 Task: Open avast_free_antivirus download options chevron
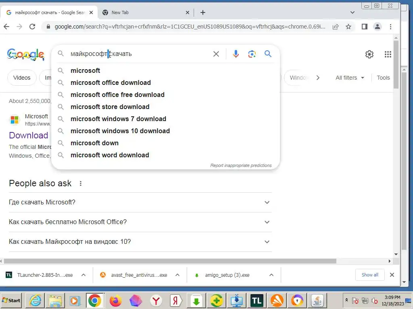[x=177, y=275]
